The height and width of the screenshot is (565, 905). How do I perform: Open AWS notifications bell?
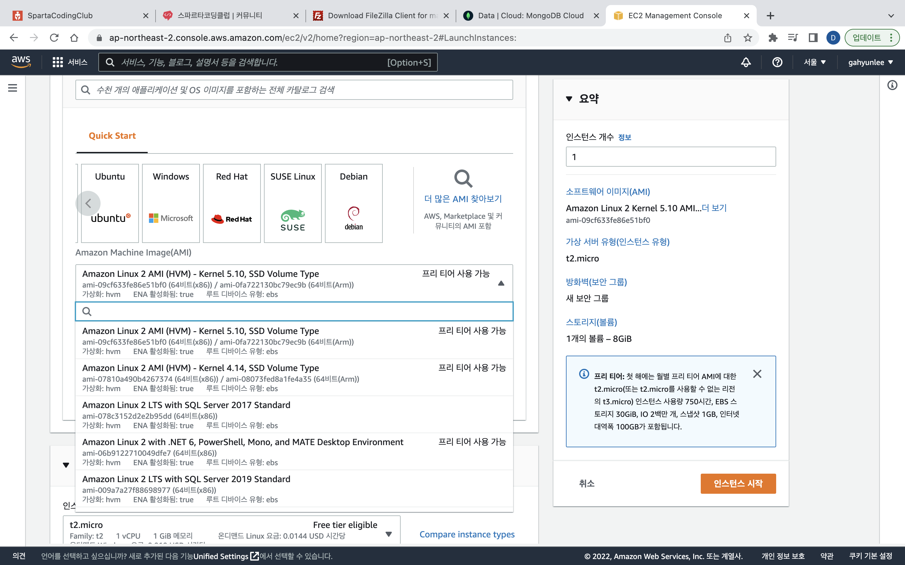746,62
